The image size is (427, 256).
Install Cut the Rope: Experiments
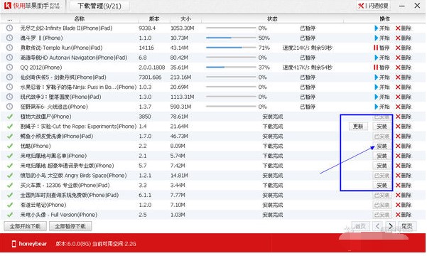click(382, 127)
